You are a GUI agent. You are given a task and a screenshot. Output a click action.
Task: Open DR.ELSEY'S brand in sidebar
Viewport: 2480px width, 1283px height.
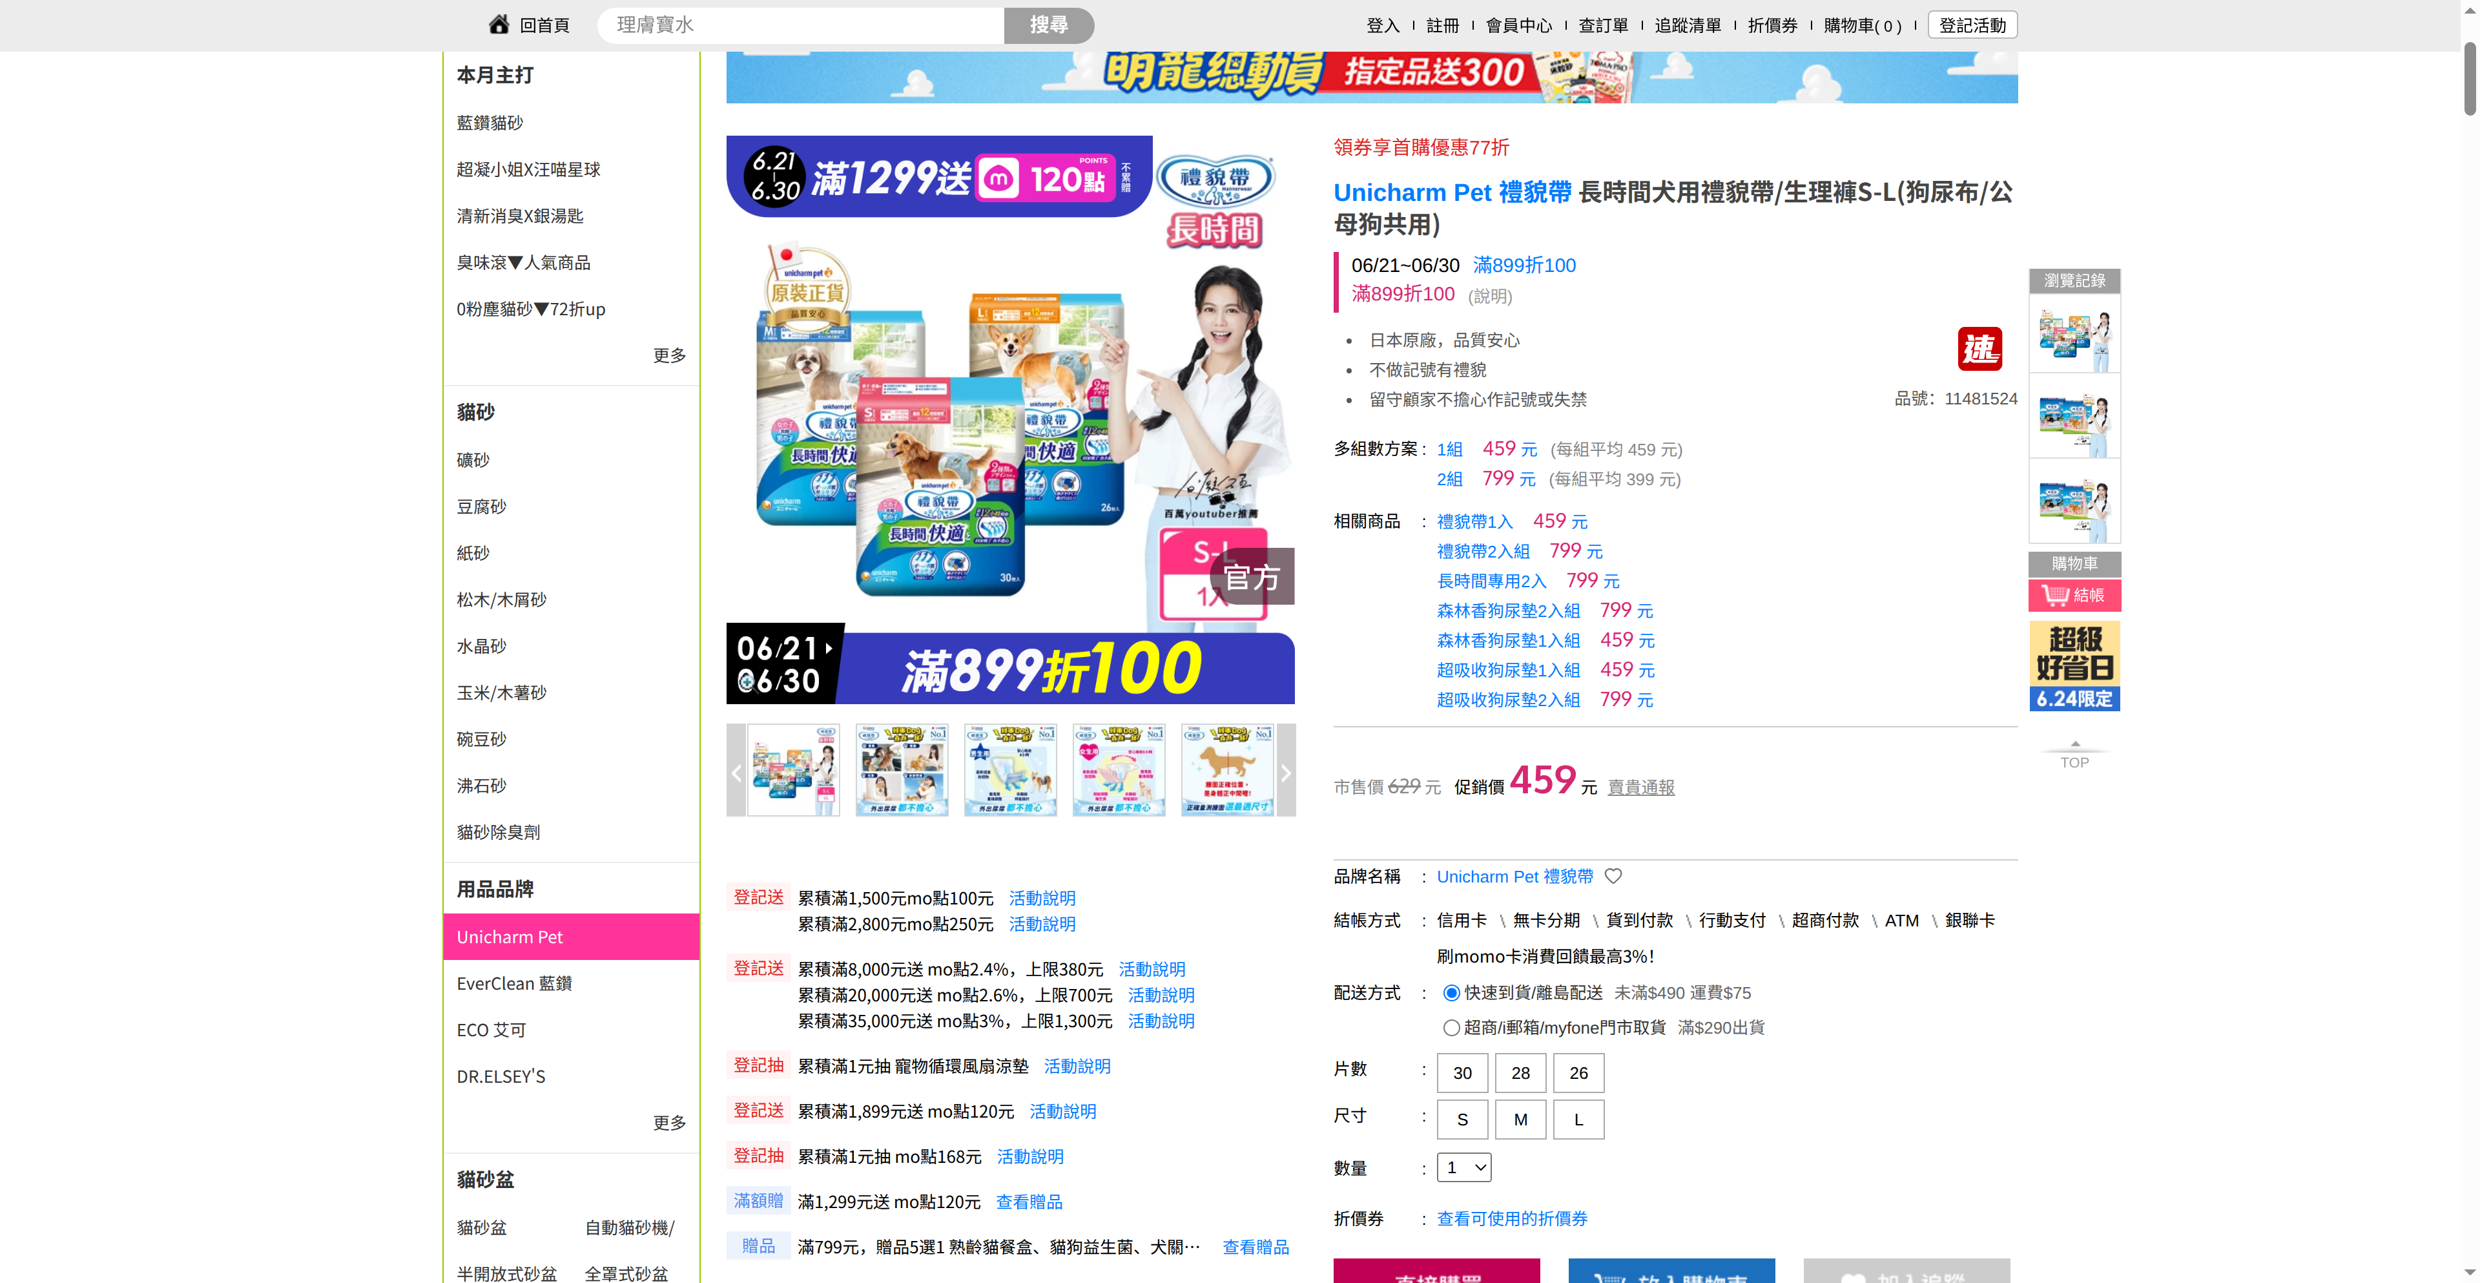[x=501, y=1076]
